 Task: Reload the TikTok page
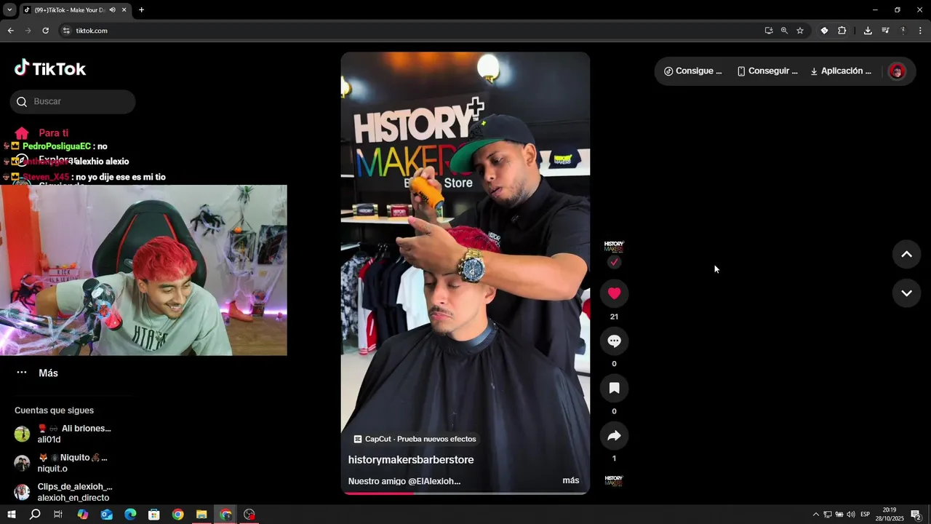click(x=45, y=31)
